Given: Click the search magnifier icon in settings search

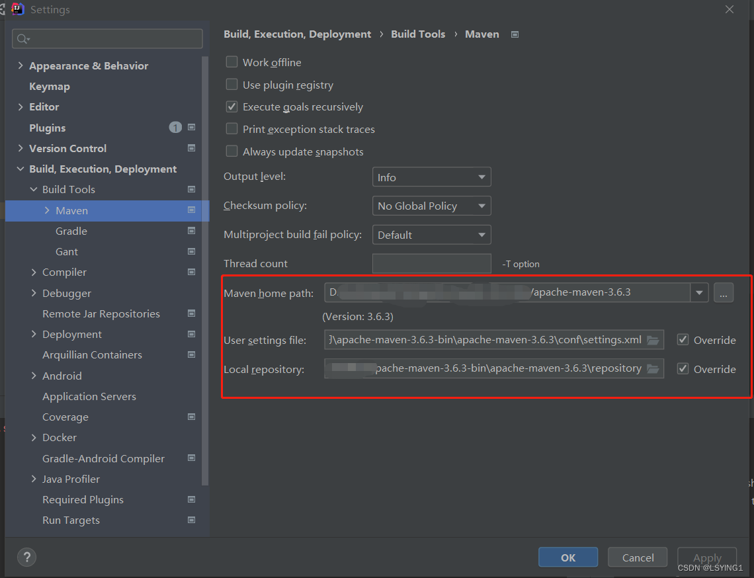Looking at the screenshot, I should [22, 39].
